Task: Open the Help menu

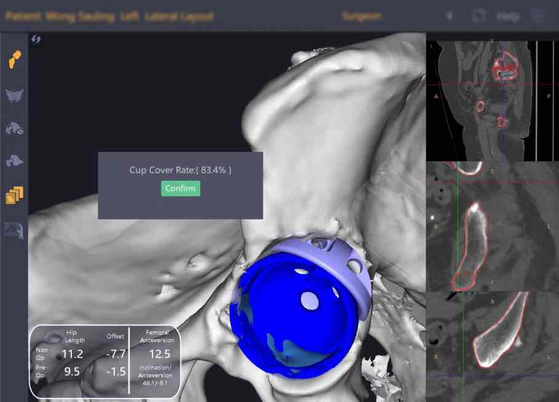Action: pyautogui.click(x=507, y=16)
